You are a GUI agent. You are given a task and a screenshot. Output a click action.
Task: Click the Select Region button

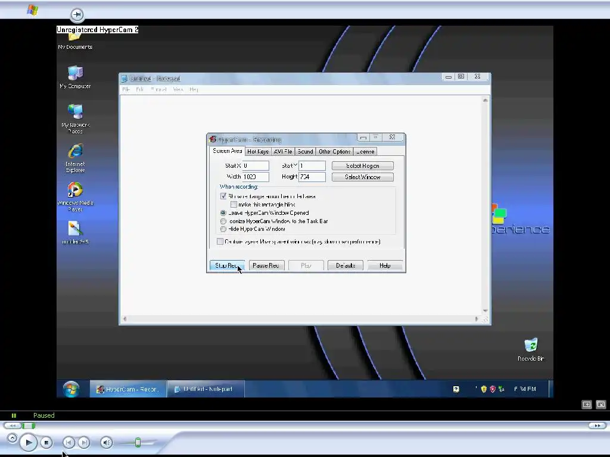[x=363, y=165]
